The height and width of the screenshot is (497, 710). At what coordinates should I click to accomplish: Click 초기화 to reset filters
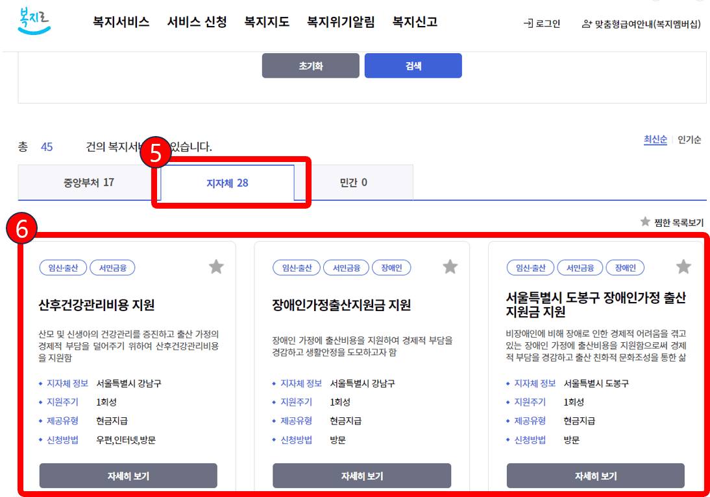pyautogui.click(x=310, y=65)
